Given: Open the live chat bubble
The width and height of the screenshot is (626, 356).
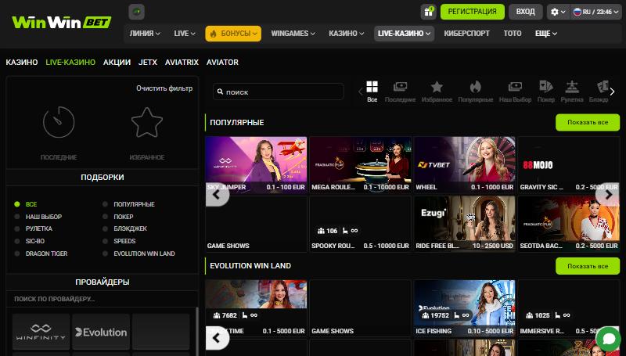Looking at the screenshot, I should [609, 339].
